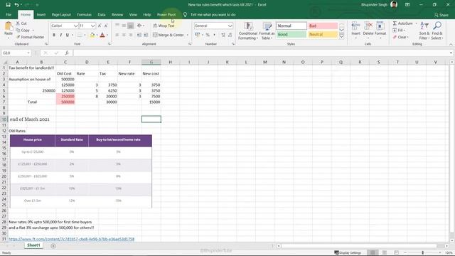Click Merge & Center
The width and height of the screenshot is (455, 256).
[x=168, y=35]
